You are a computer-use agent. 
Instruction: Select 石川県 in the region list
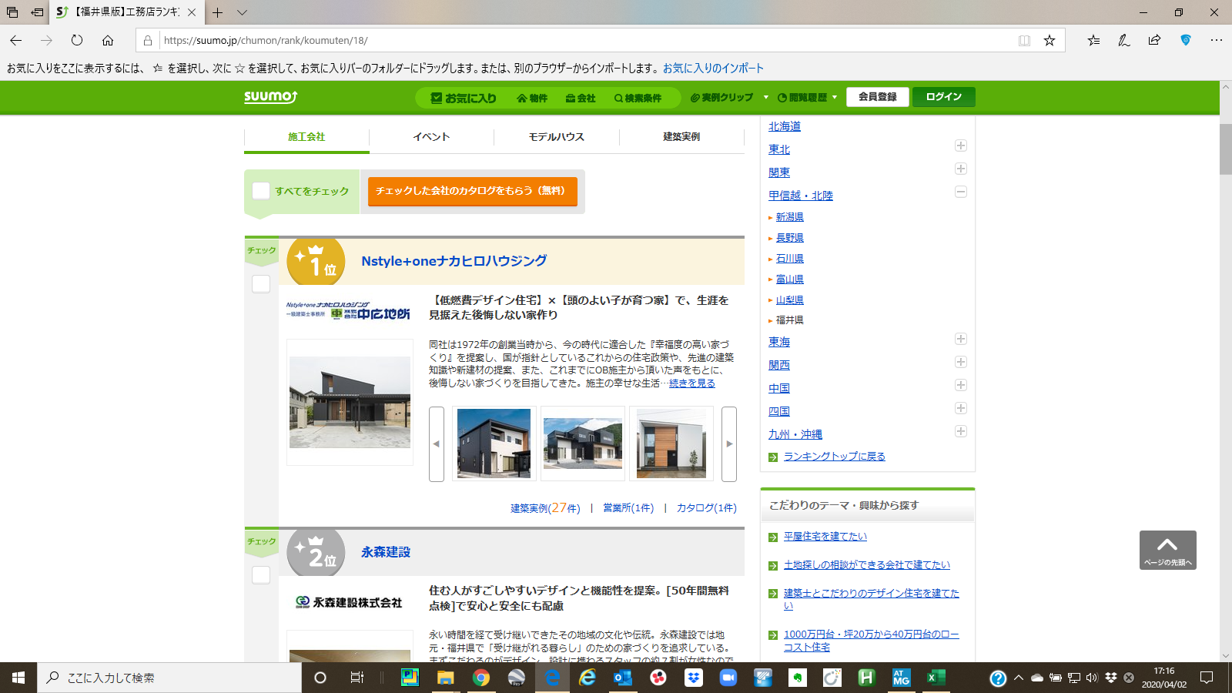click(x=790, y=259)
